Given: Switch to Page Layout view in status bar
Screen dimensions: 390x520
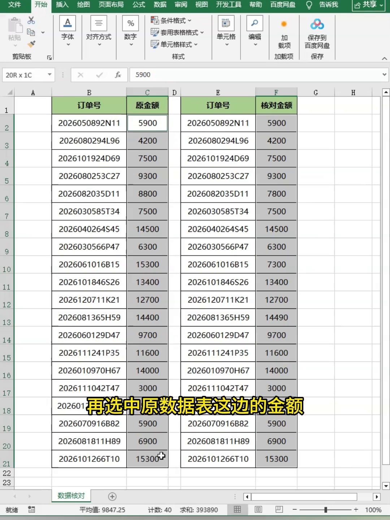Looking at the screenshot, I should coord(258,510).
